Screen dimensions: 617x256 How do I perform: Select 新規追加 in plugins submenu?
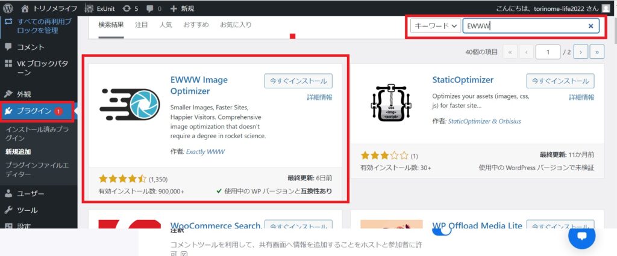coord(17,151)
